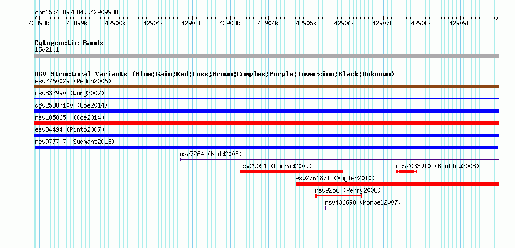This screenshot has width=515, height=248.
Task: Click the nsv1050650 (Coe2014) label
Action: click(x=69, y=117)
